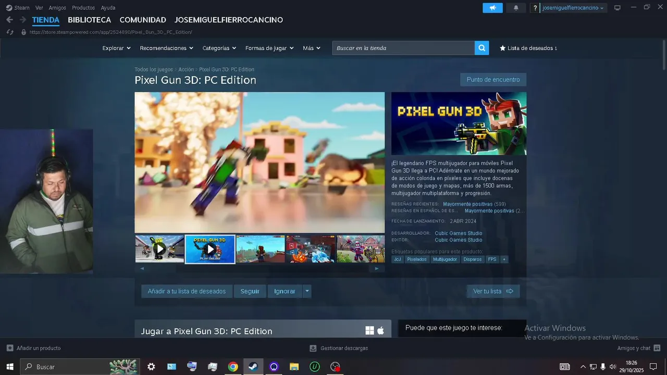Open the purple circular app in taskbar
This screenshot has height=375, width=667.
click(274, 367)
